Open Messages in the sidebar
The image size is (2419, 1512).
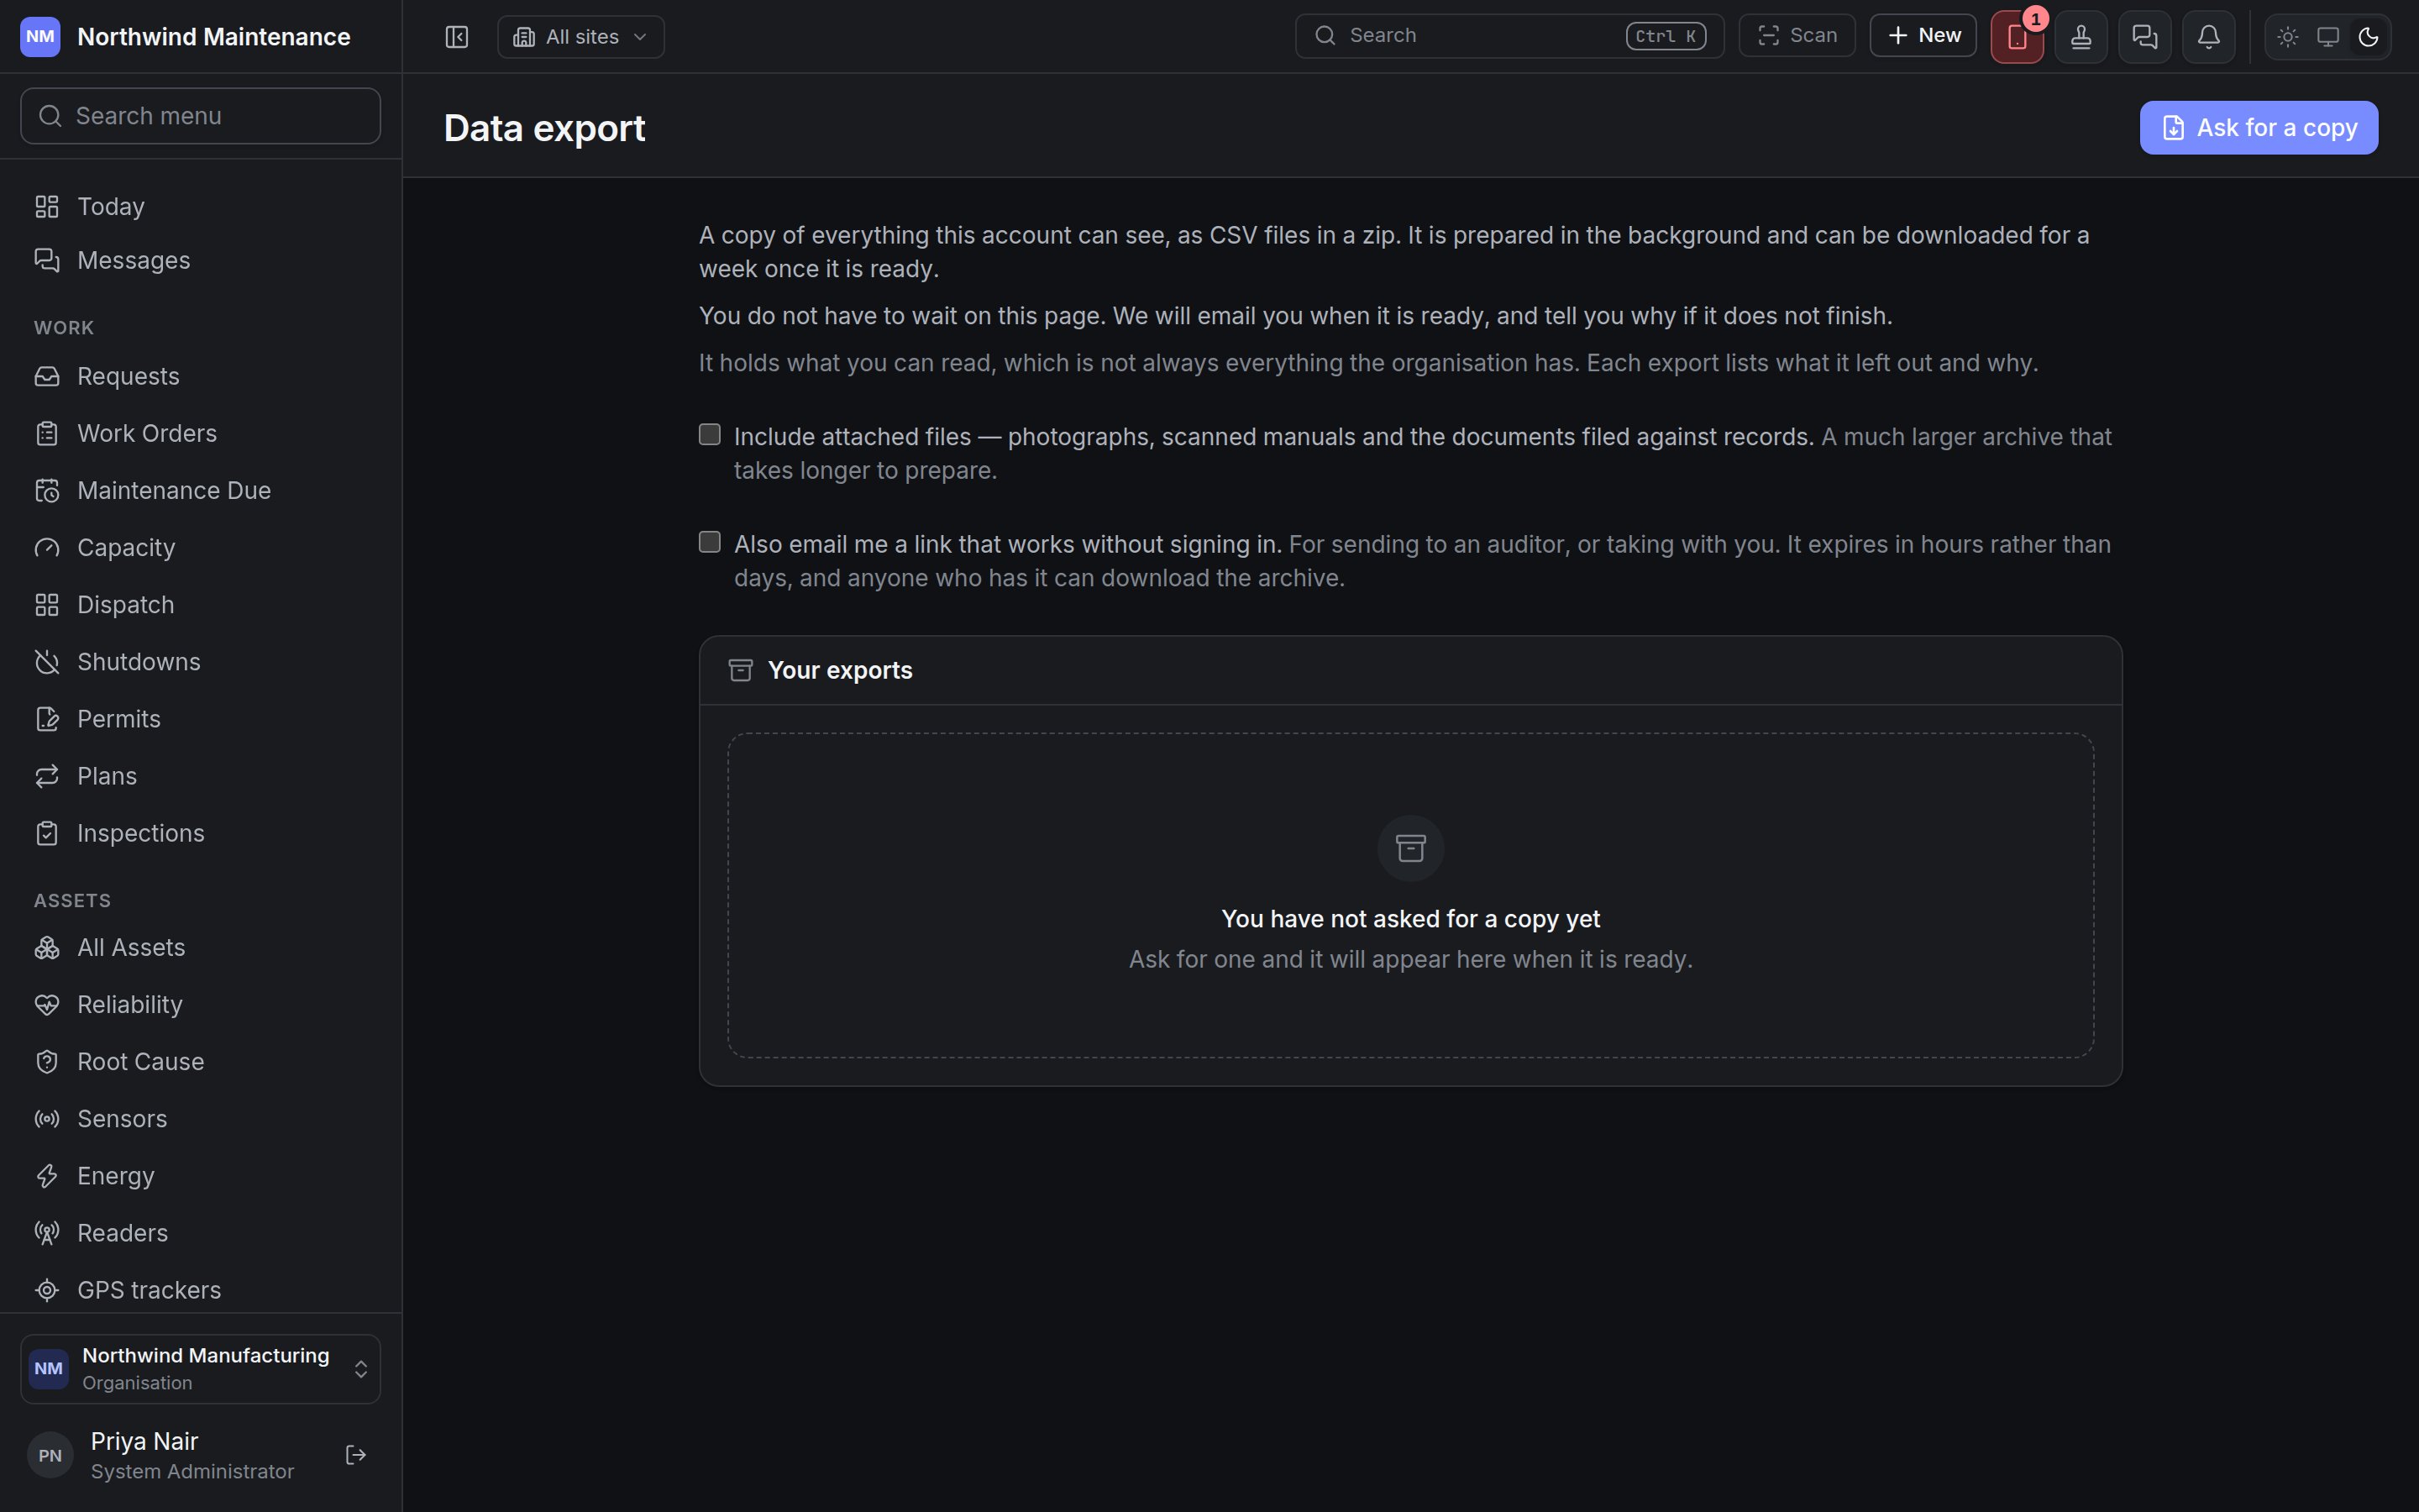pos(201,261)
